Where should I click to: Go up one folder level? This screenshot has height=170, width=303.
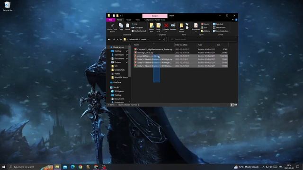tap(121, 40)
